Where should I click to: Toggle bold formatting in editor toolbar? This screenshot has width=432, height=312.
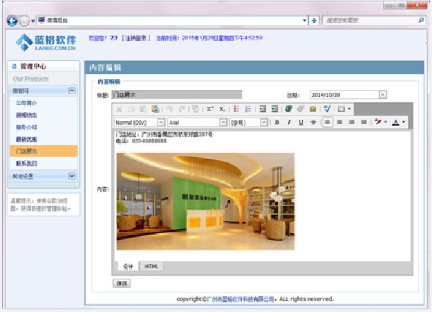point(277,122)
